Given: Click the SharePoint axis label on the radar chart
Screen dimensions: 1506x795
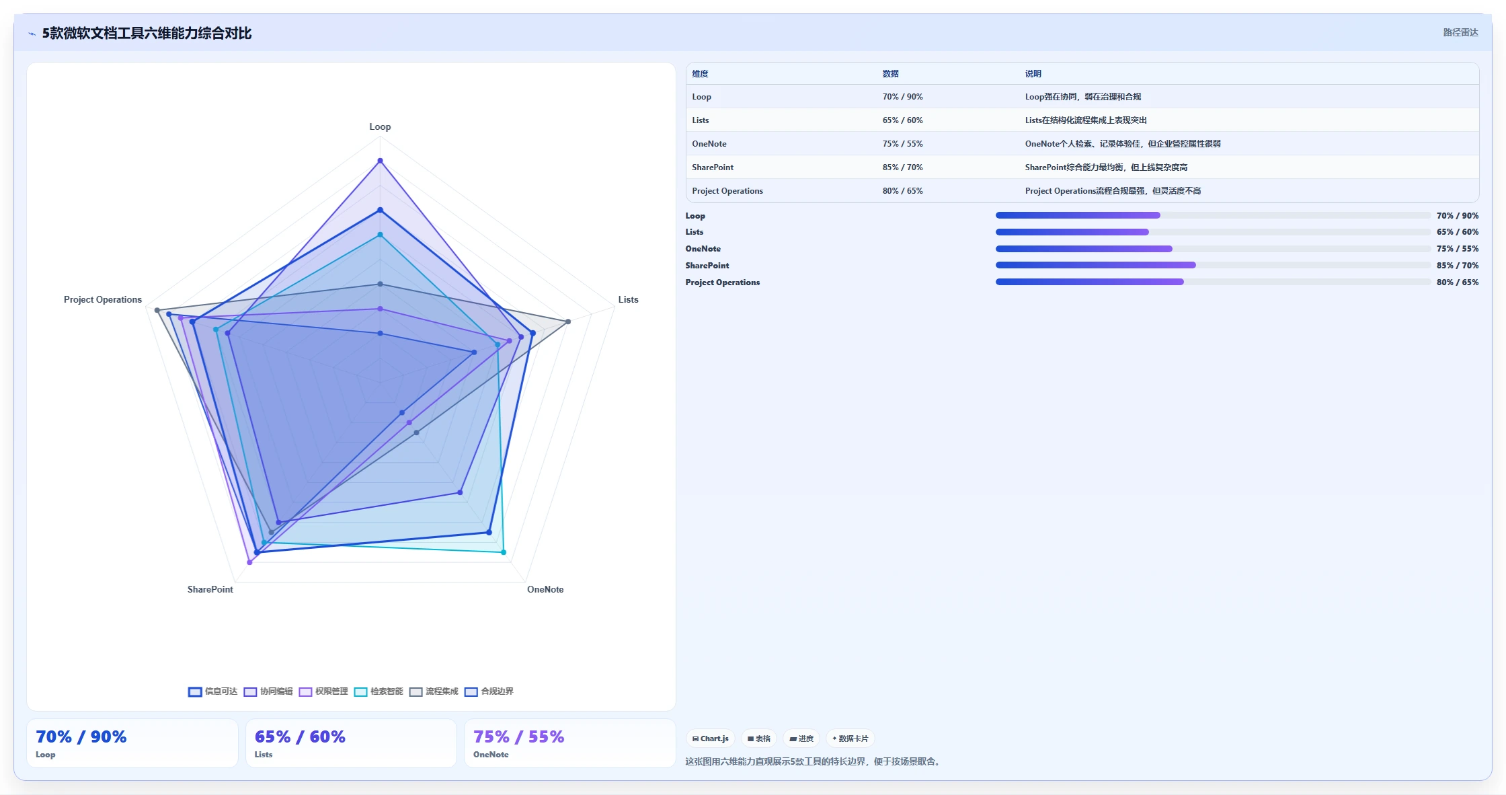Looking at the screenshot, I should (x=210, y=589).
